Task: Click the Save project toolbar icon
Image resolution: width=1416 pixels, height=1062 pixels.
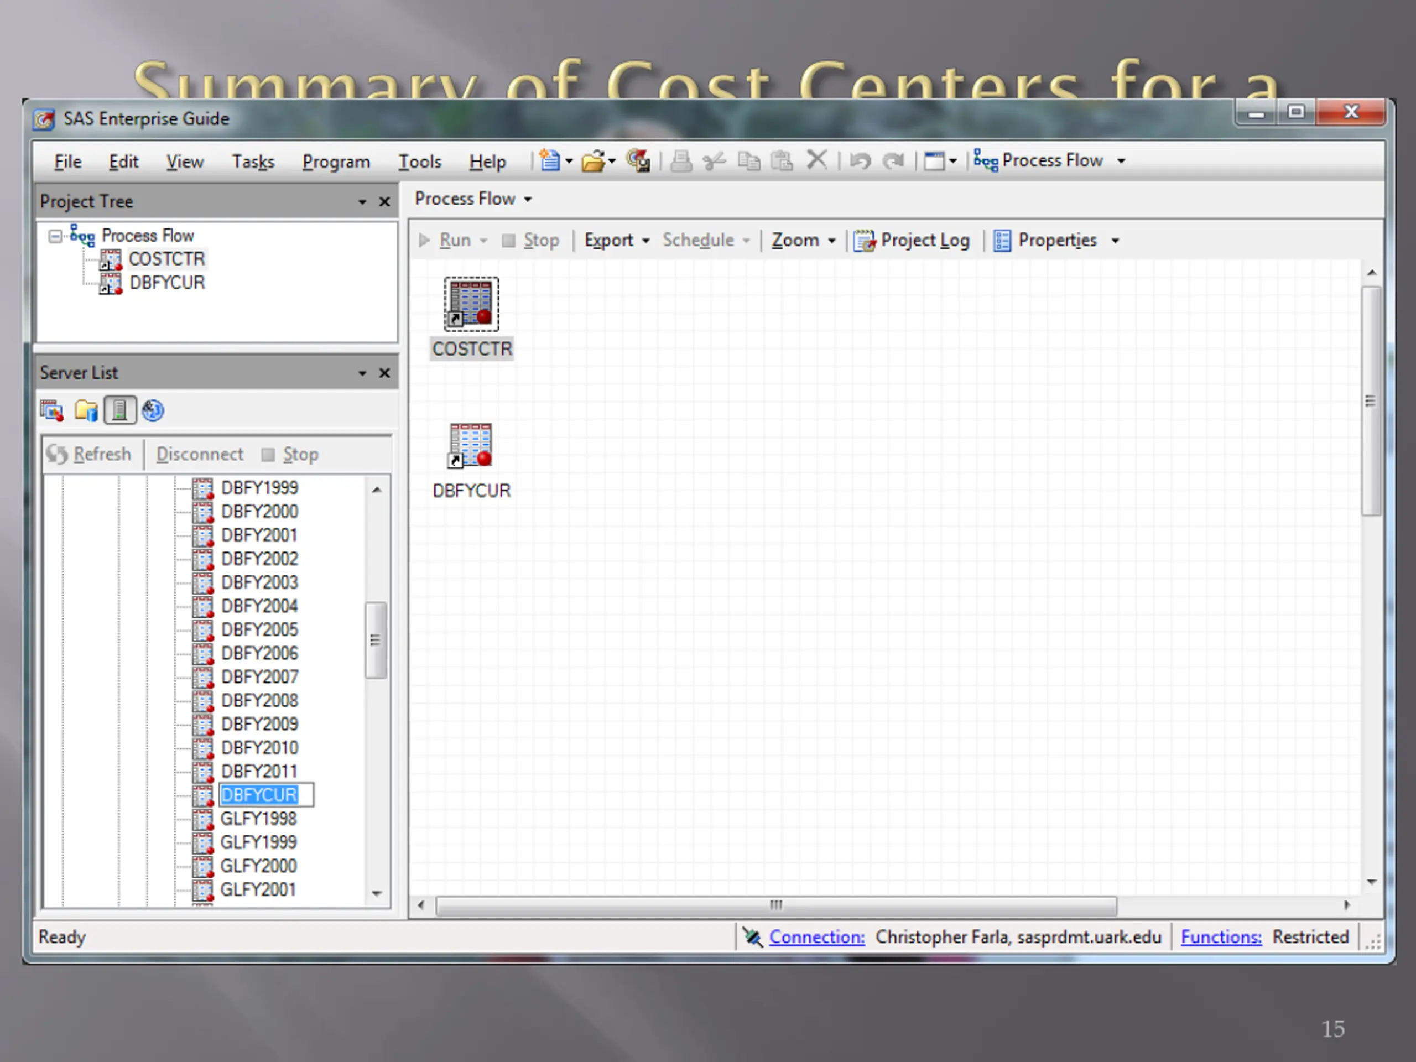Action: [x=638, y=160]
